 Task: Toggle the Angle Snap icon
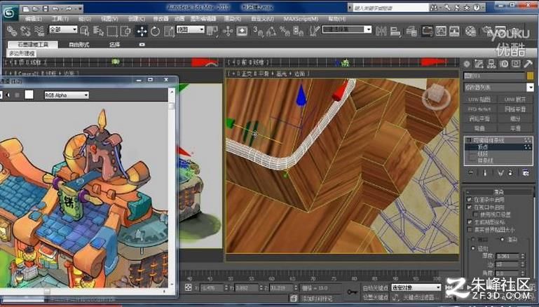(271, 31)
